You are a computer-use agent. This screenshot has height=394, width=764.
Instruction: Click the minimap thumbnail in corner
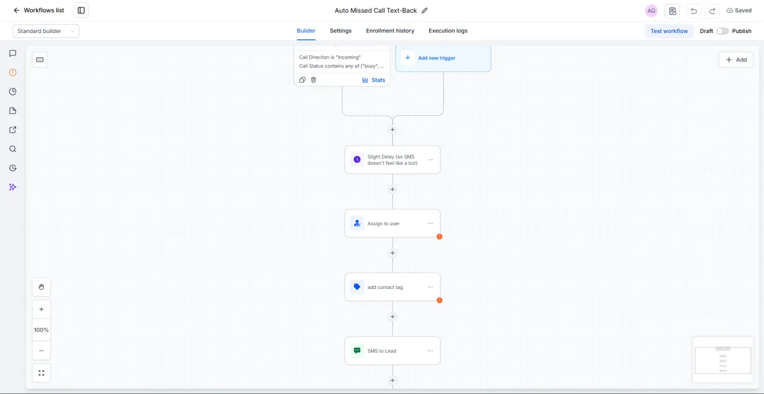point(723,360)
